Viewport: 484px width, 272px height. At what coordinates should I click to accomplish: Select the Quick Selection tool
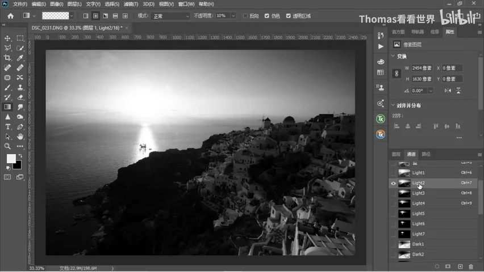coord(20,48)
